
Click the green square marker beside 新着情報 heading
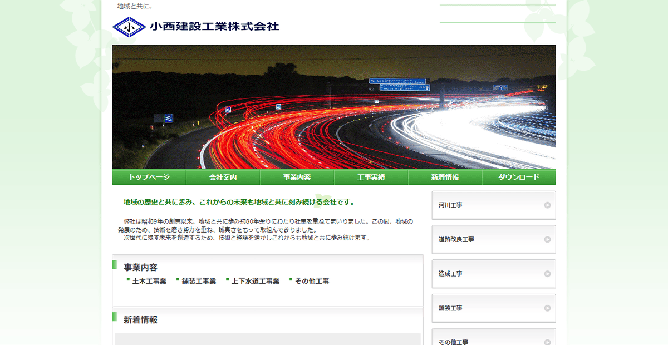click(x=114, y=320)
